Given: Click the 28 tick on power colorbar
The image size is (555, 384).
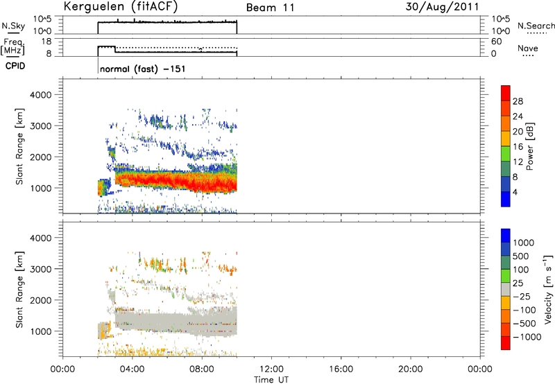Looking at the screenshot, I should tap(518, 101).
